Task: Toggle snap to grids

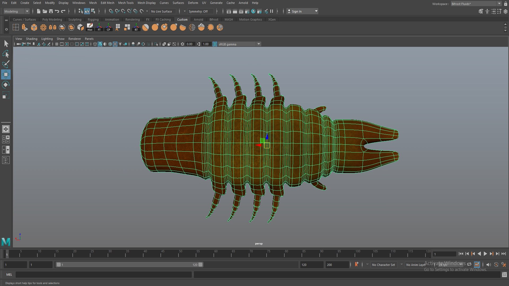Action: coord(111,11)
